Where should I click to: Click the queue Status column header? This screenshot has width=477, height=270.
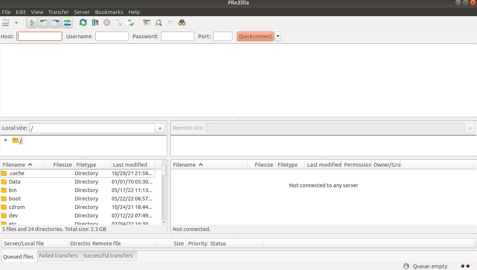coord(236,243)
